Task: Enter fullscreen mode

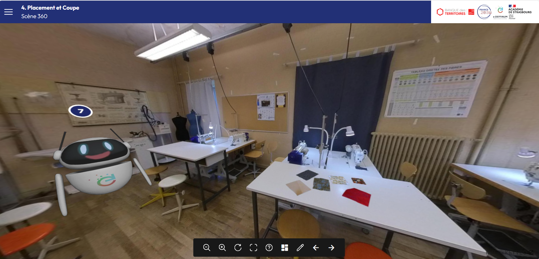Action: pyautogui.click(x=253, y=248)
